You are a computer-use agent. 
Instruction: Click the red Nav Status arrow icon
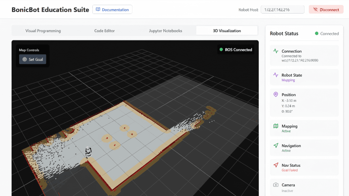276,165
